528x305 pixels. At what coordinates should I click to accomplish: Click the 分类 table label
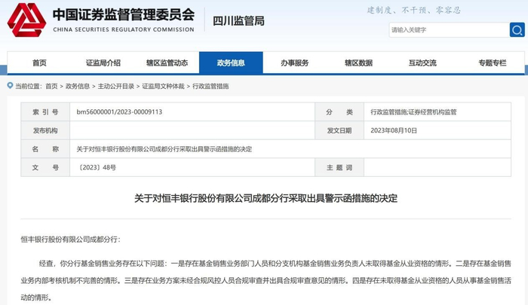click(339, 112)
